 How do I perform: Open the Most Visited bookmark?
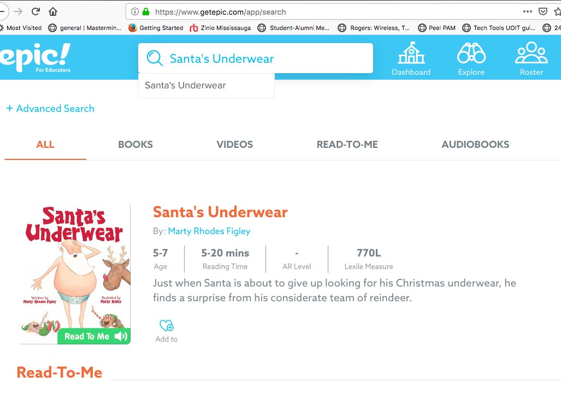click(20, 28)
